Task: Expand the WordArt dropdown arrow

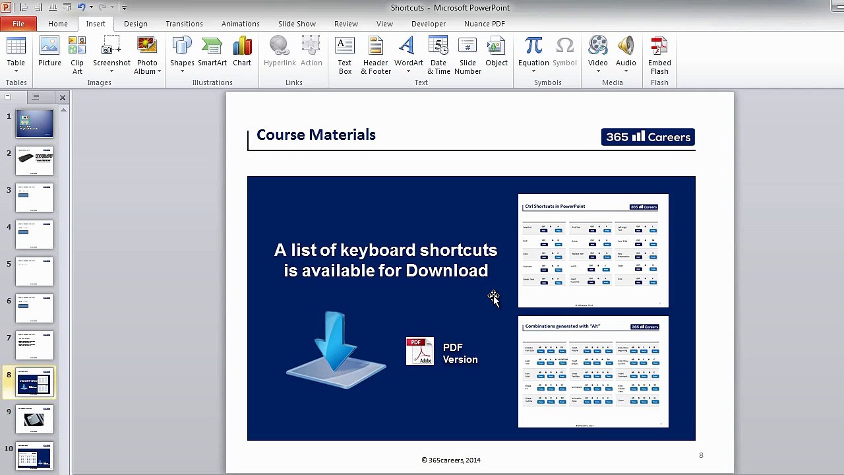Action: tap(408, 71)
